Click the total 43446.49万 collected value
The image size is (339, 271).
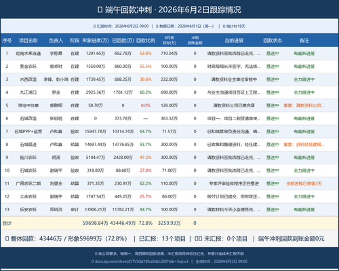[123, 223]
